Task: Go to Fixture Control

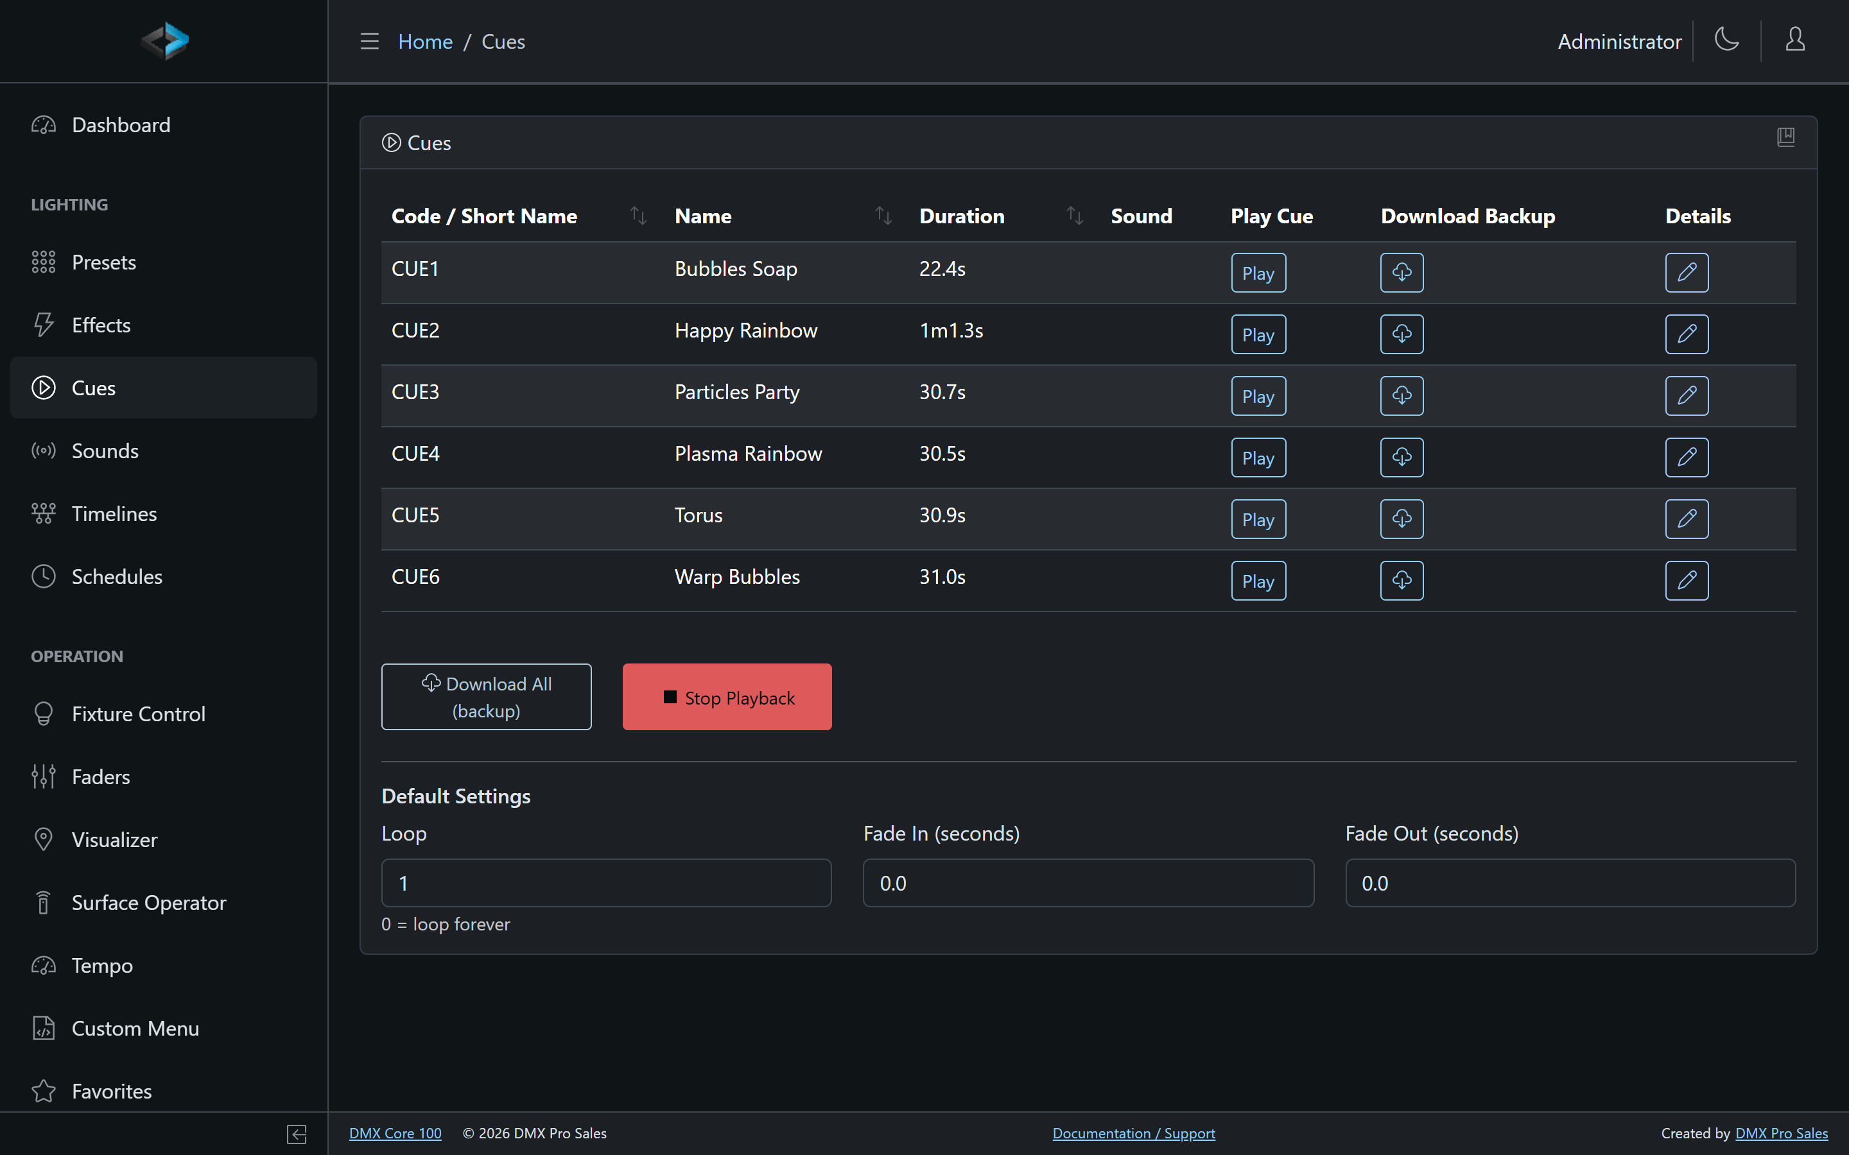Action: coord(164,714)
